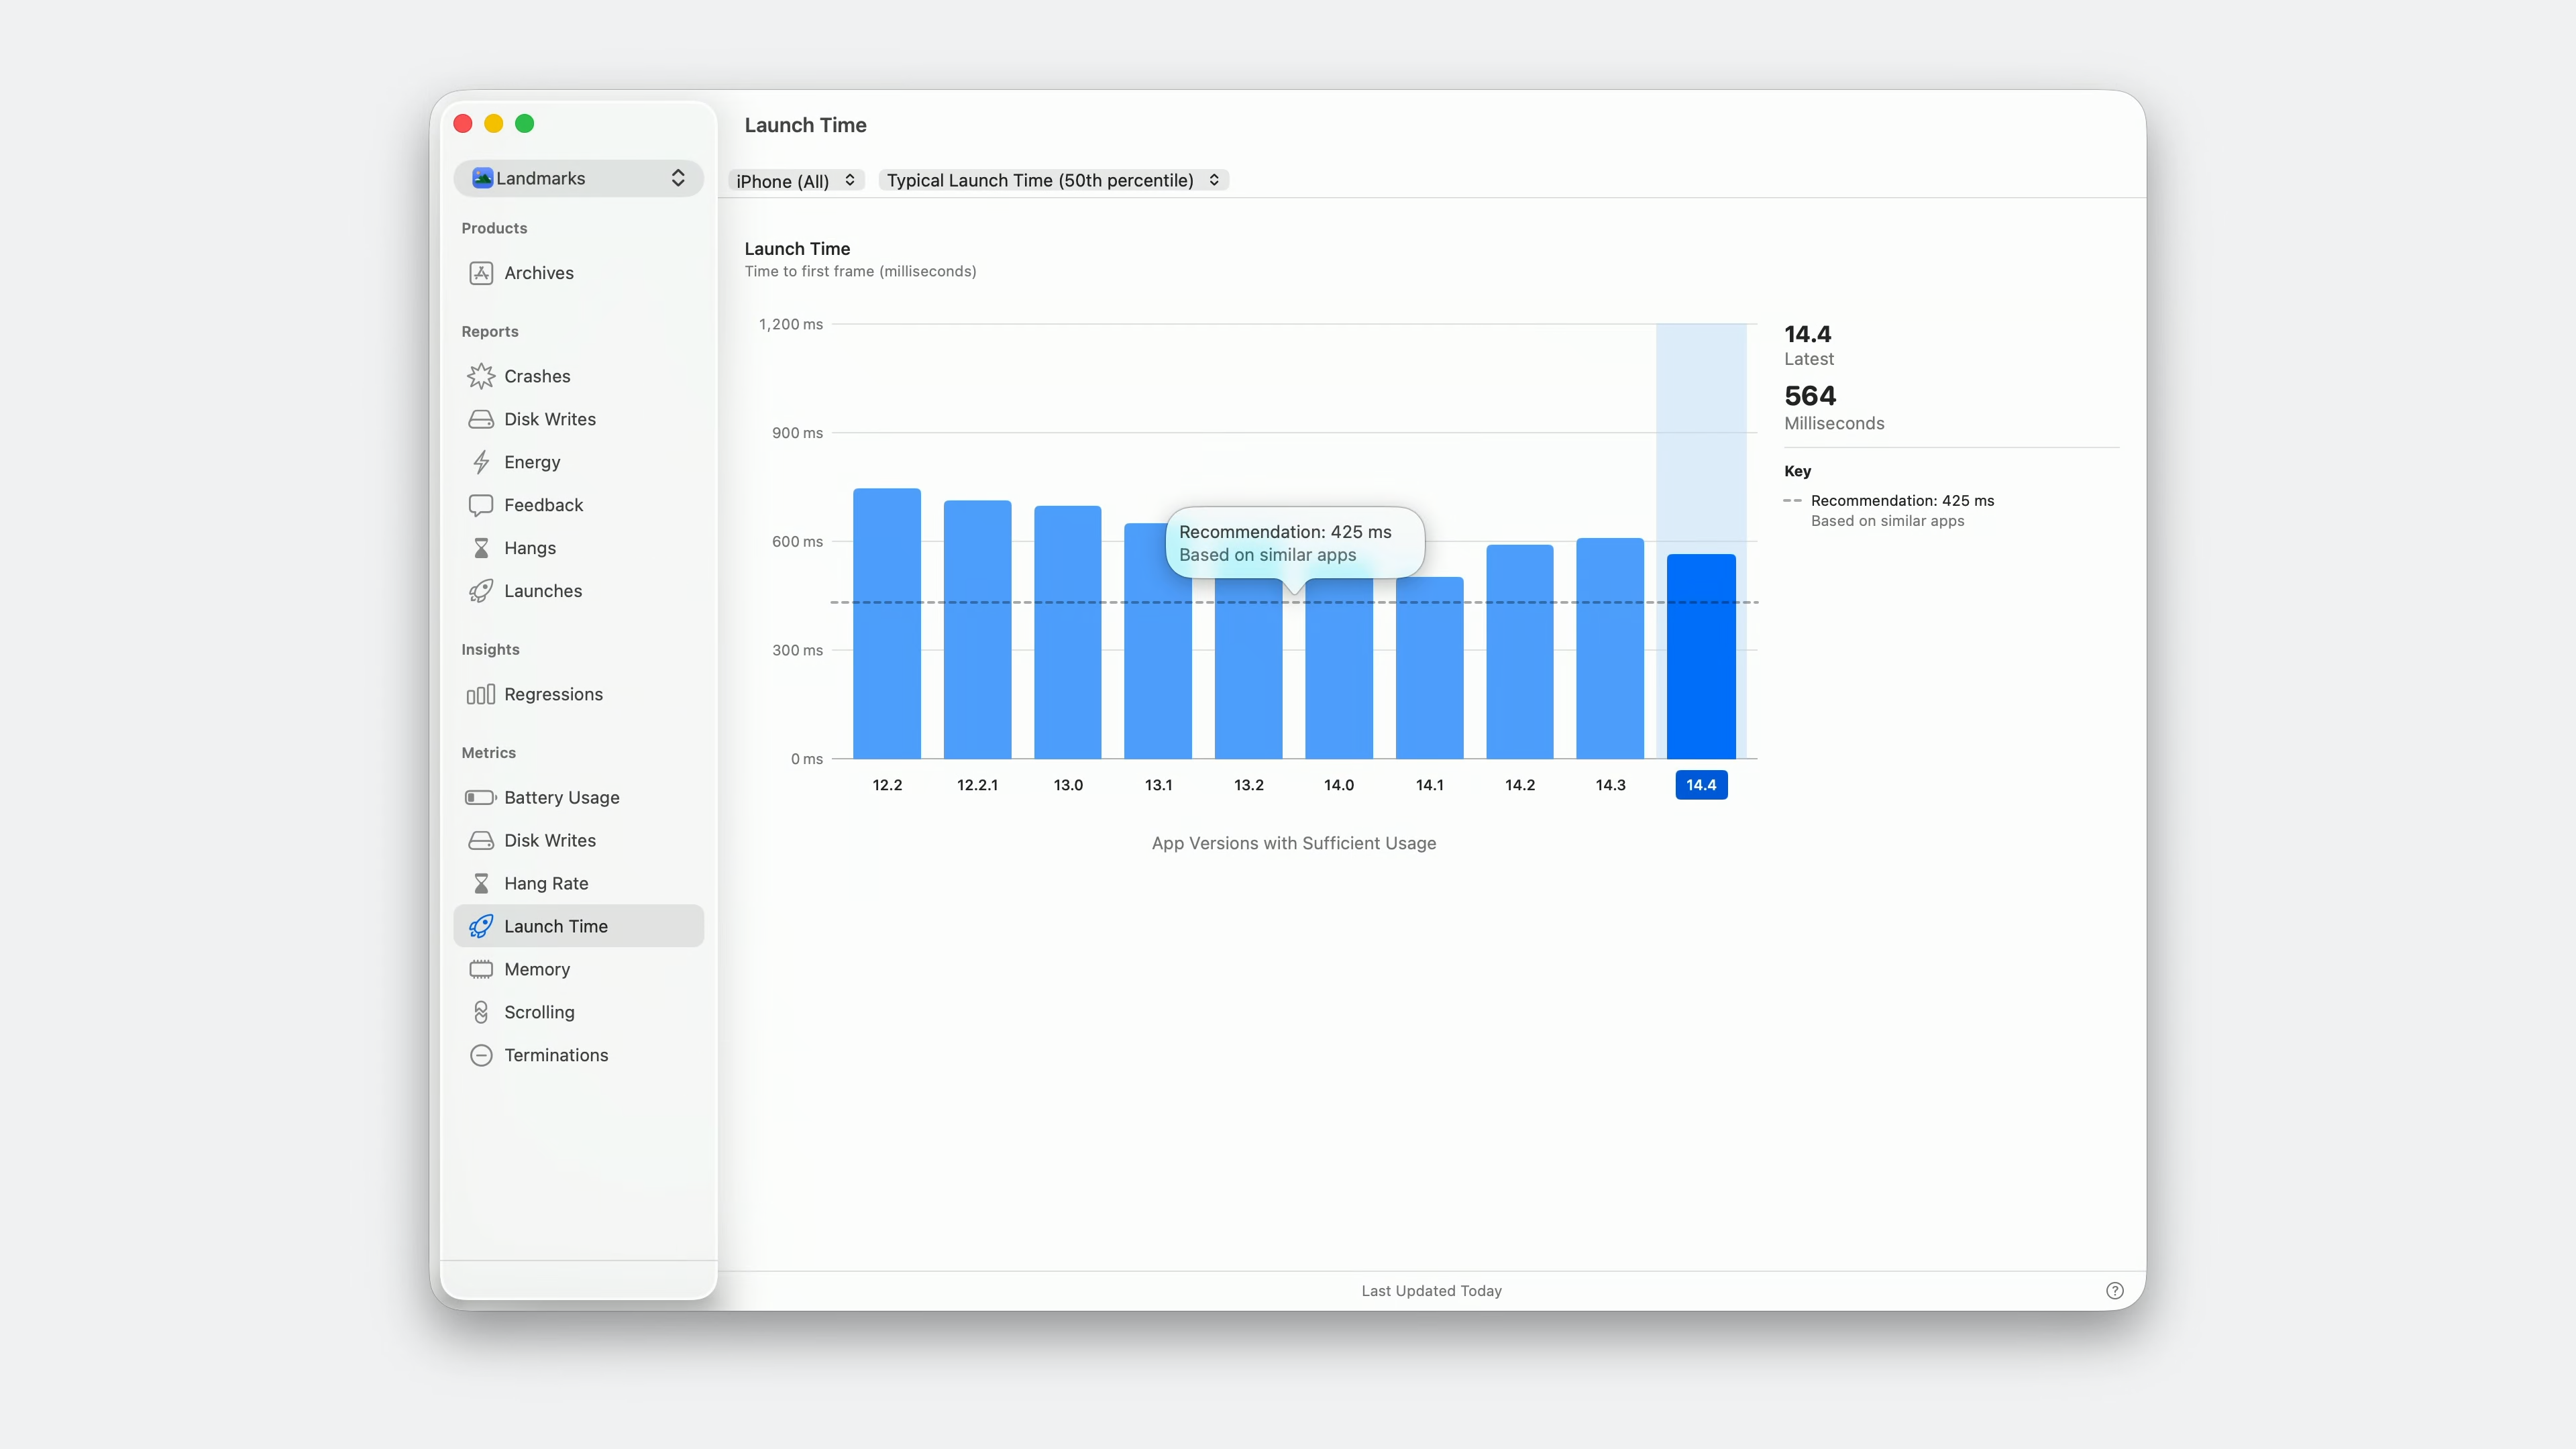Expand the iPhone (All) device dropdown
The width and height of the screenshot is (2576, 1449).
795,180
